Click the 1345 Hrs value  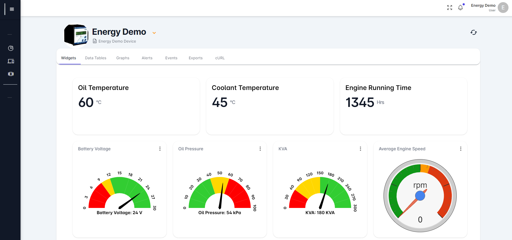pos(365,102)
